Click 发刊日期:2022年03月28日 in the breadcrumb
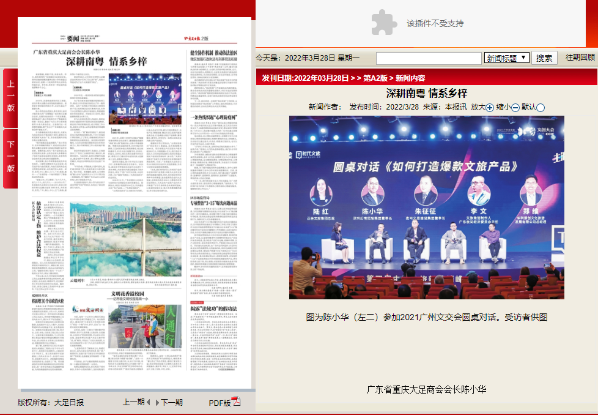Viewport: 598px width, 415px height. 305,78
